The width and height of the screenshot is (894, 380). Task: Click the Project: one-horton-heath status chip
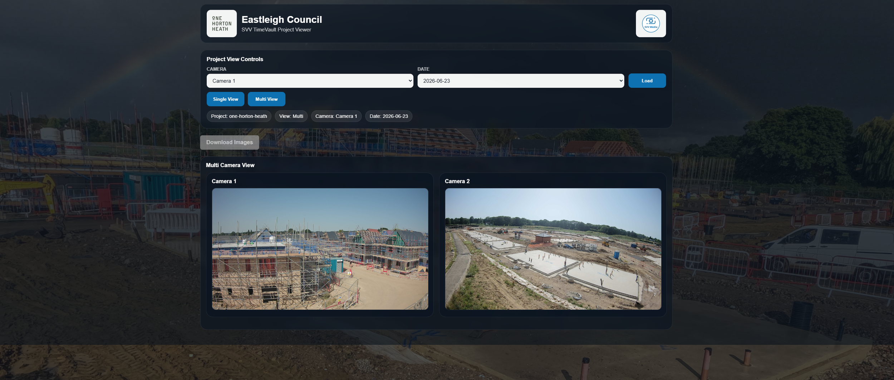[239, 116]
